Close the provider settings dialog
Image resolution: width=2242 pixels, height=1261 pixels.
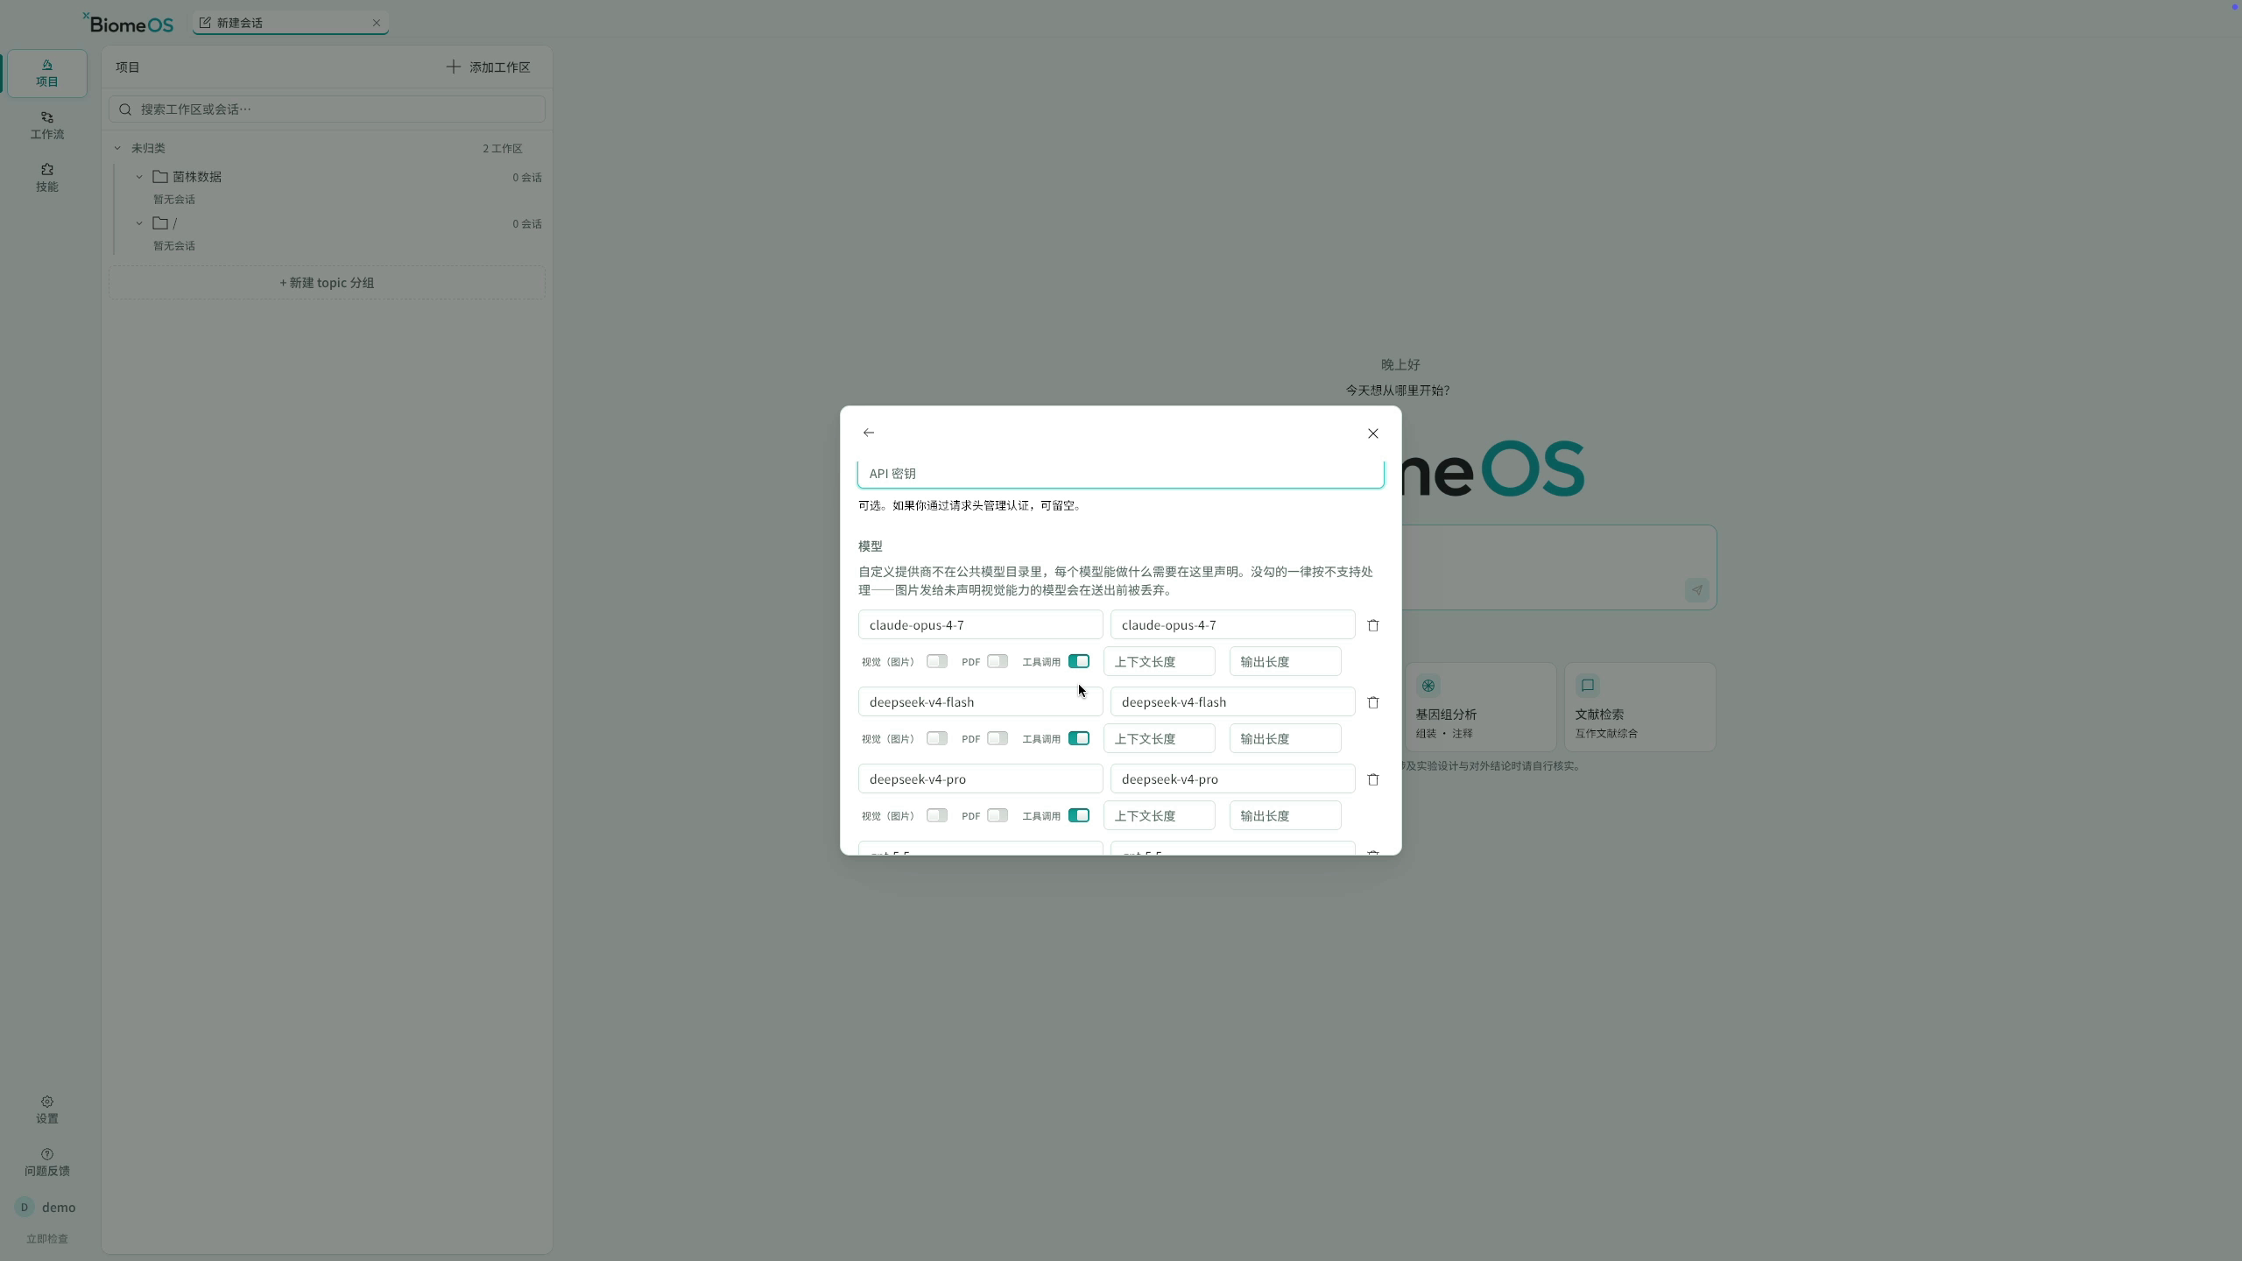coord(1372,433)
